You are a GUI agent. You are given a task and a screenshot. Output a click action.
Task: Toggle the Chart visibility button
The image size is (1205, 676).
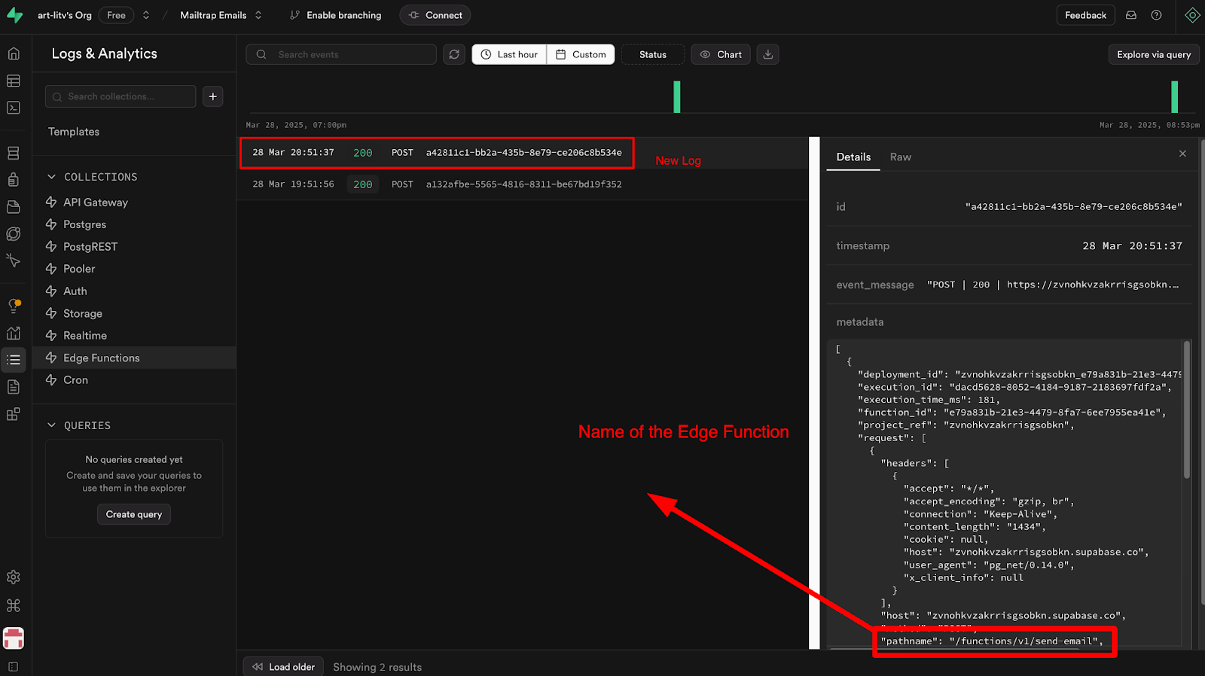point(721,54)
